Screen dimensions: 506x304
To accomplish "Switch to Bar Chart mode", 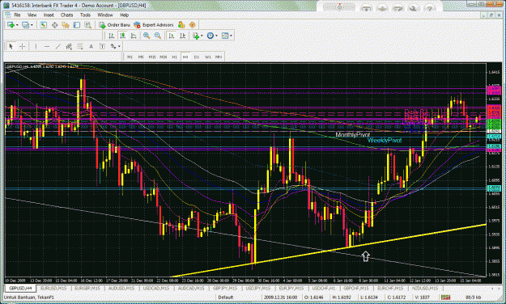I will tap(112, 36).
